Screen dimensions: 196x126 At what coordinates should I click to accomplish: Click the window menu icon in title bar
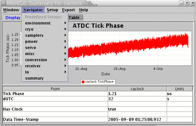point(3,3)
